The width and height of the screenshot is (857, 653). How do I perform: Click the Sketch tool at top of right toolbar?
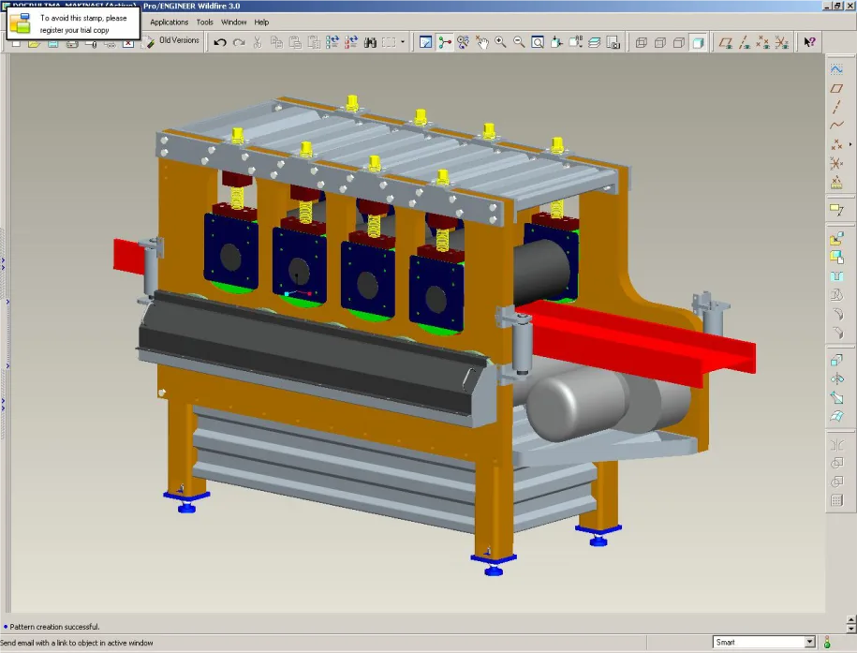tap(836, 69)
